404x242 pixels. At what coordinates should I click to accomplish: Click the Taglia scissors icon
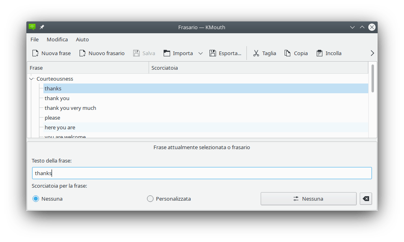(256, 53)
